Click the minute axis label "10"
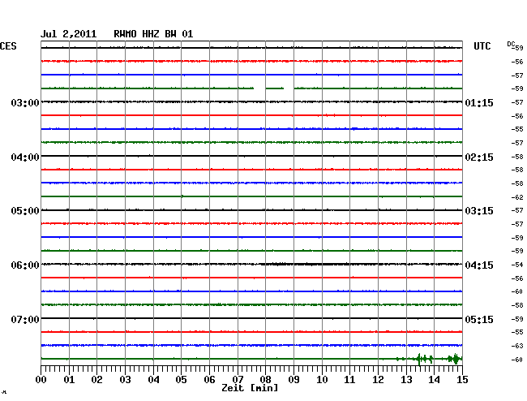Viewport: 527px width, 401px height. (x=322, y=380)
